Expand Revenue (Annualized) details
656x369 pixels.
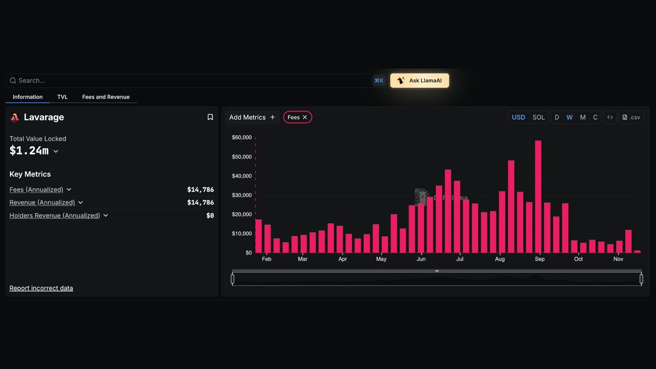(x=81, y=202)
